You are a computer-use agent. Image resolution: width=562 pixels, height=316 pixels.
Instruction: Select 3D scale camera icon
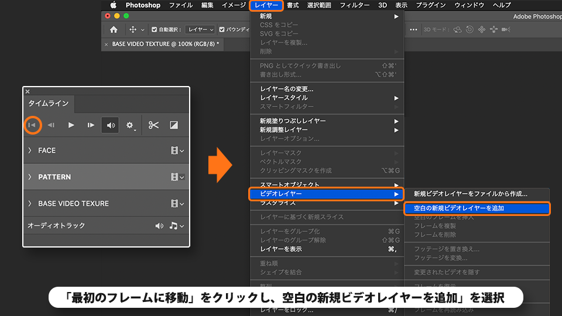click(506, 29)
